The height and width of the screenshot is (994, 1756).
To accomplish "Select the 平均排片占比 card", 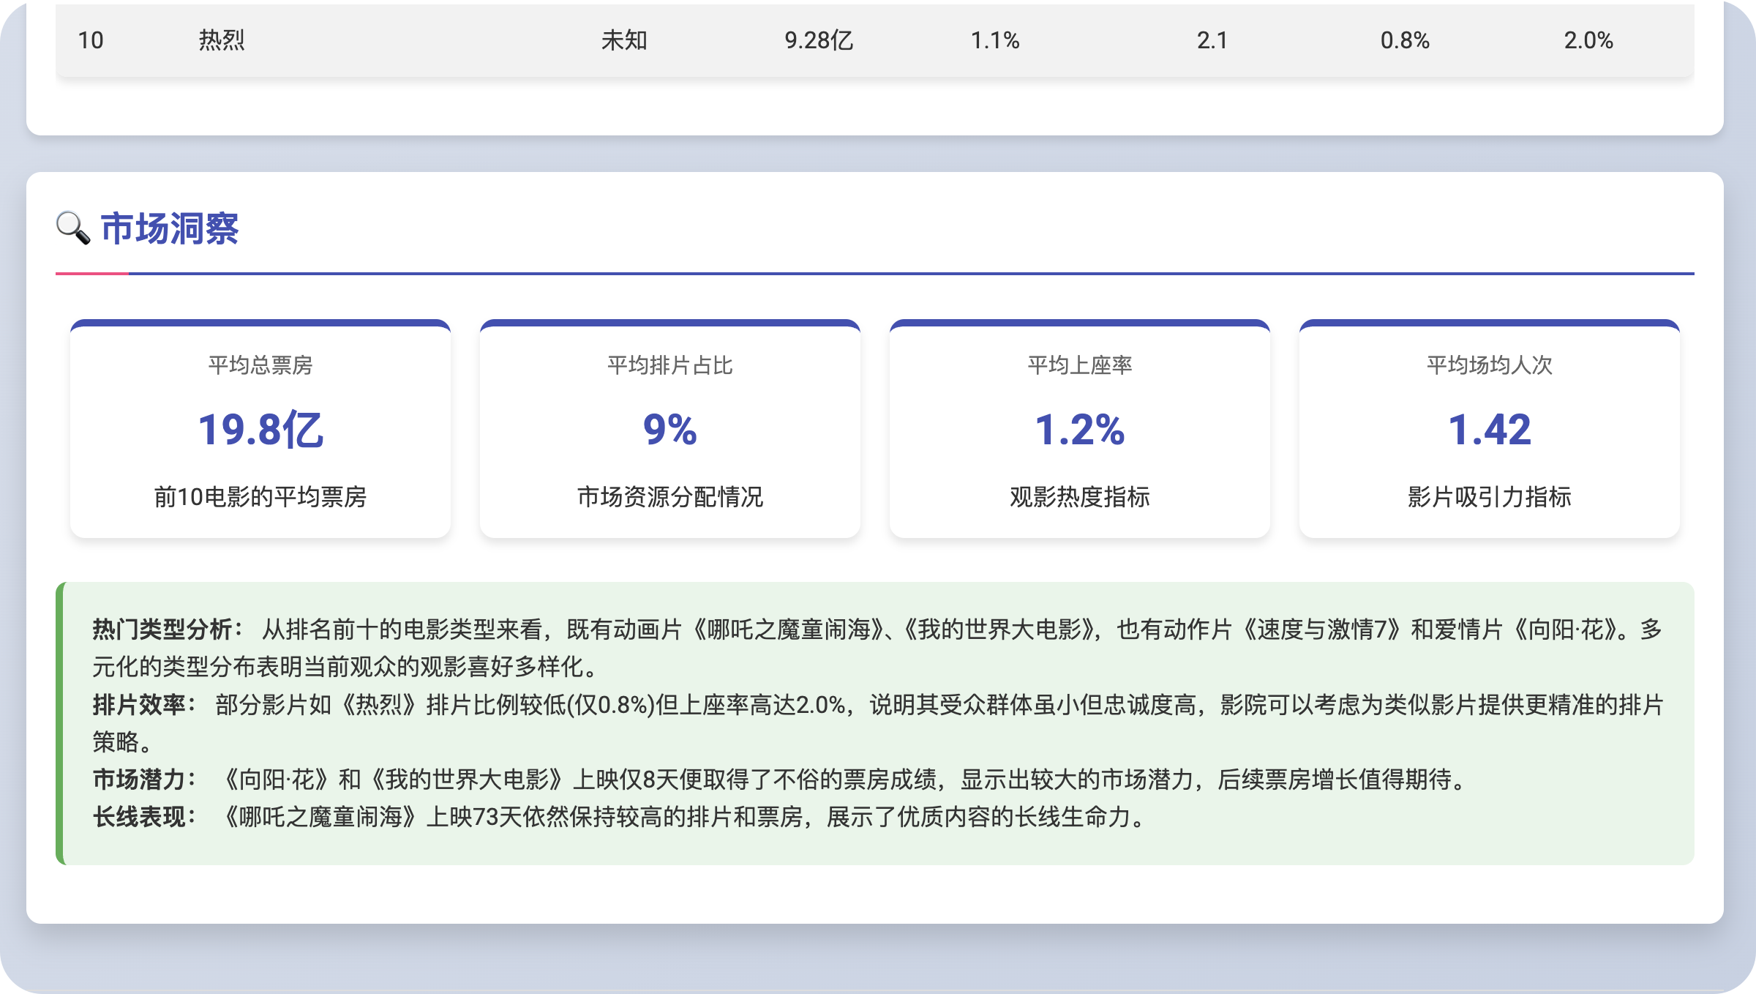I will (669, 365).
